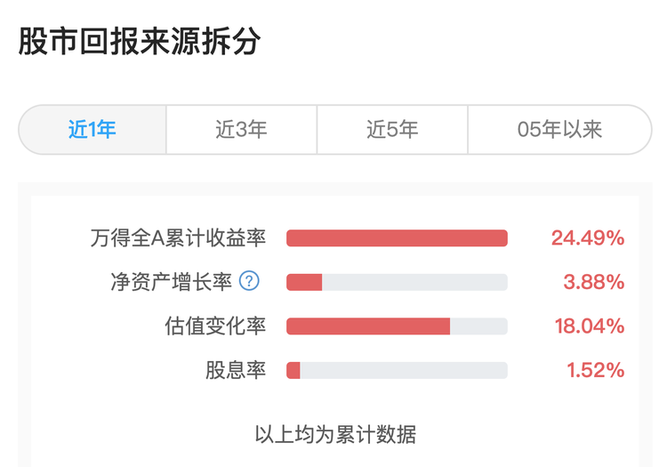Click the 万得全A累计收益率 label
The height and width of the screenshot is (467, 667).
pos(178,238)
